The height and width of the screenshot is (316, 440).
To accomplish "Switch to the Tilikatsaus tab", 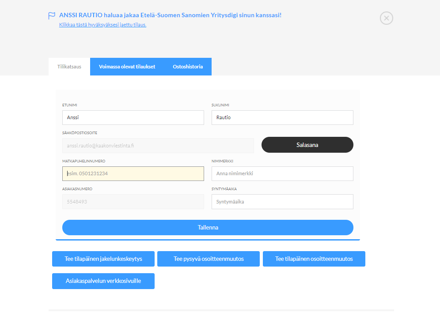I will tap(69, 67).
